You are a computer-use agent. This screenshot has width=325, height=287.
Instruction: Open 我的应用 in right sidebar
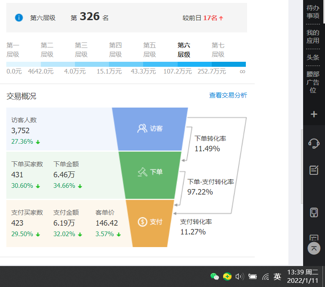313,37
